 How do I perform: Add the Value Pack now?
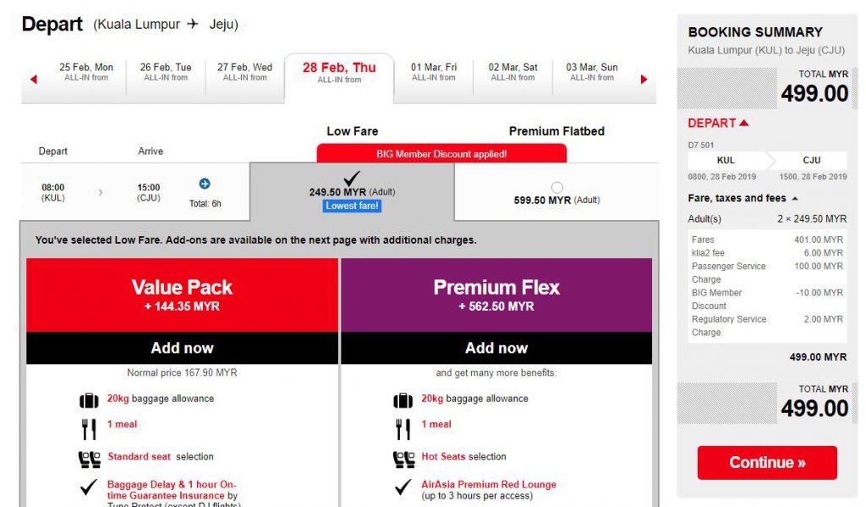182,348
